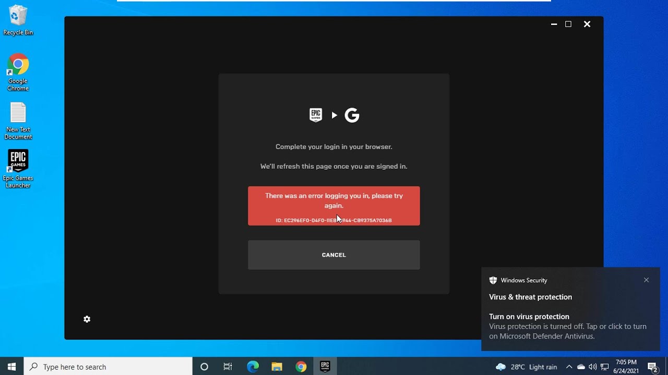Click Windows Security shield icon in notification

point(493,280)
